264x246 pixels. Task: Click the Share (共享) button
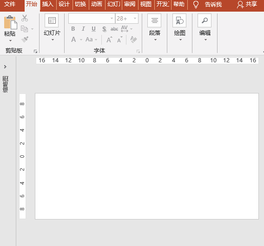247,4
